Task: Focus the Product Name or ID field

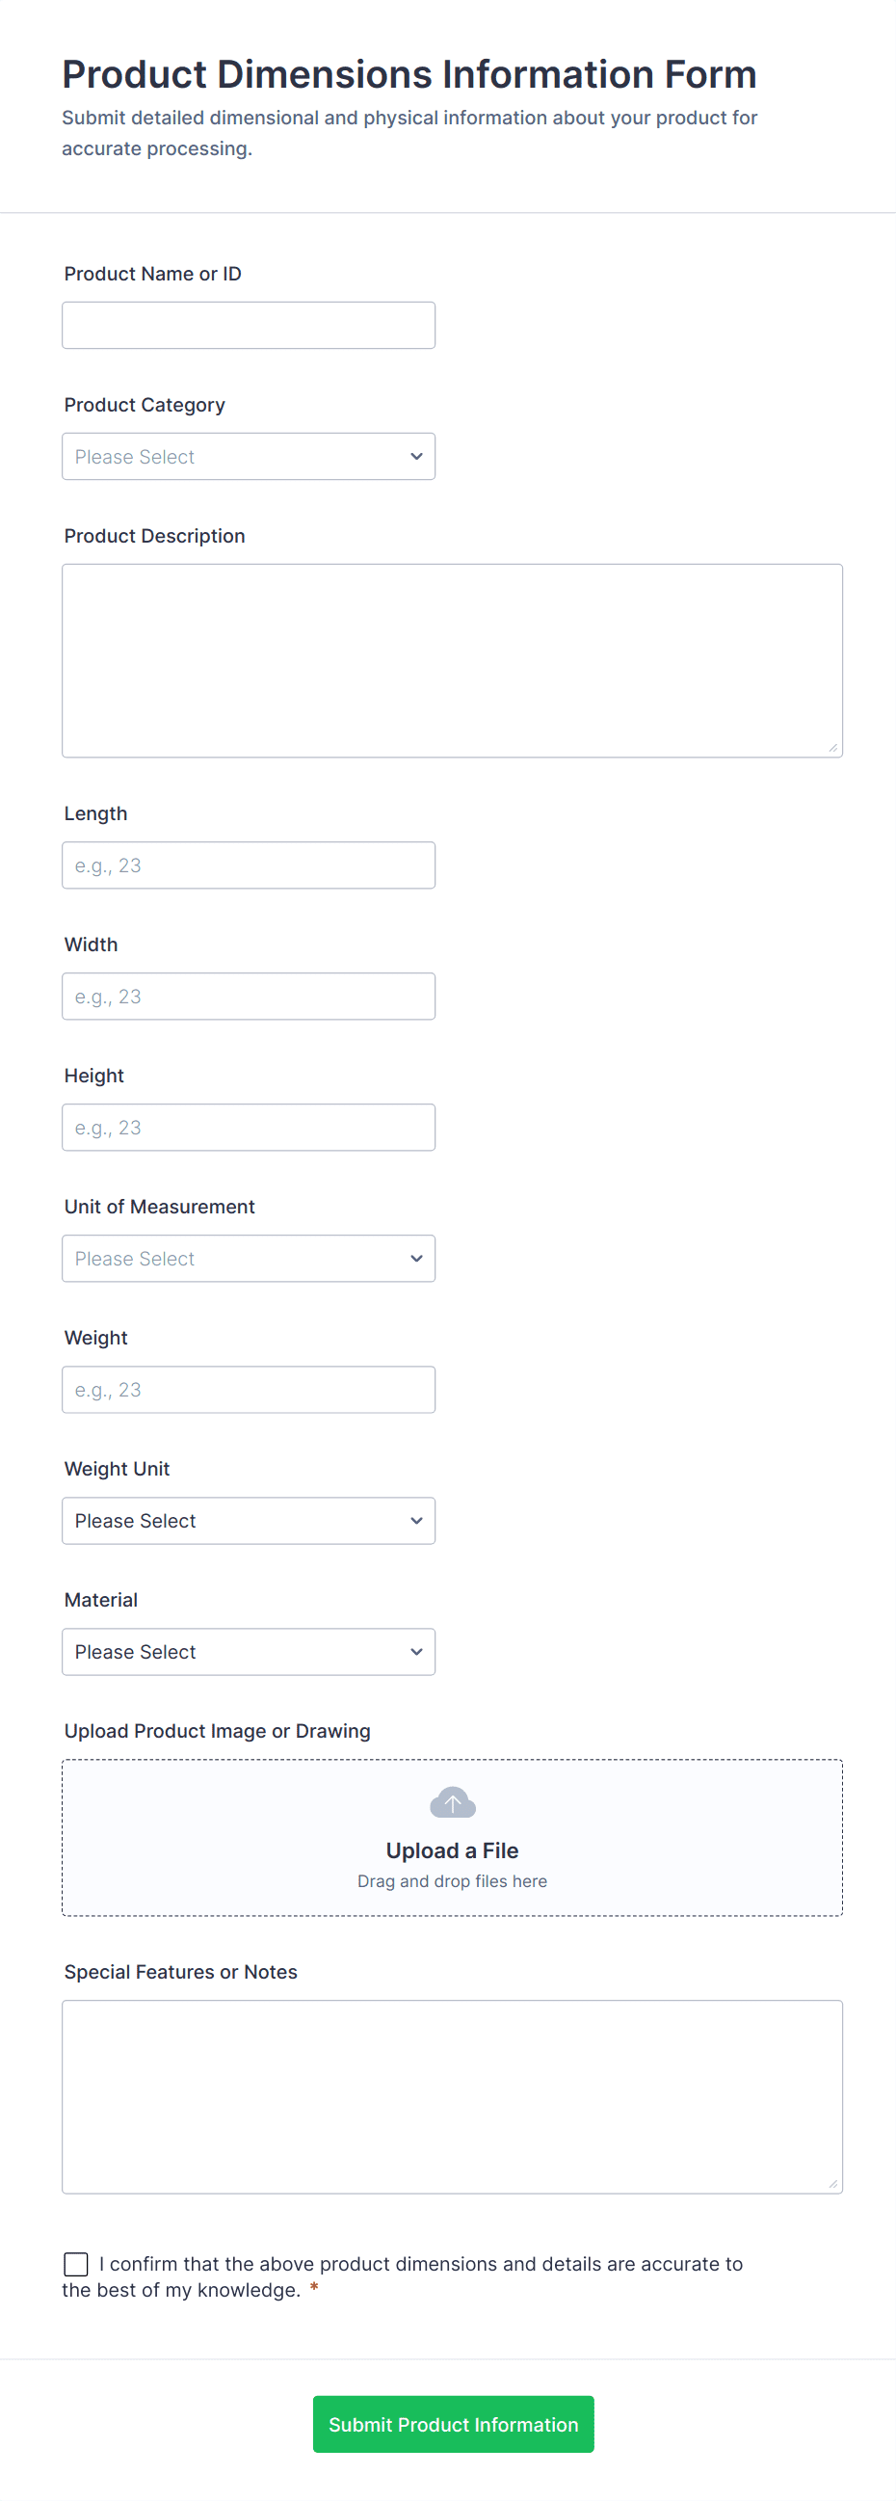Action: tap(249, 325)
